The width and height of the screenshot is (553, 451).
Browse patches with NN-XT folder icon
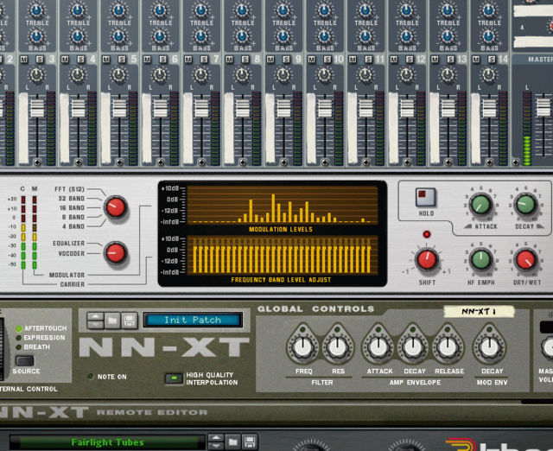(x=112, y=321)
